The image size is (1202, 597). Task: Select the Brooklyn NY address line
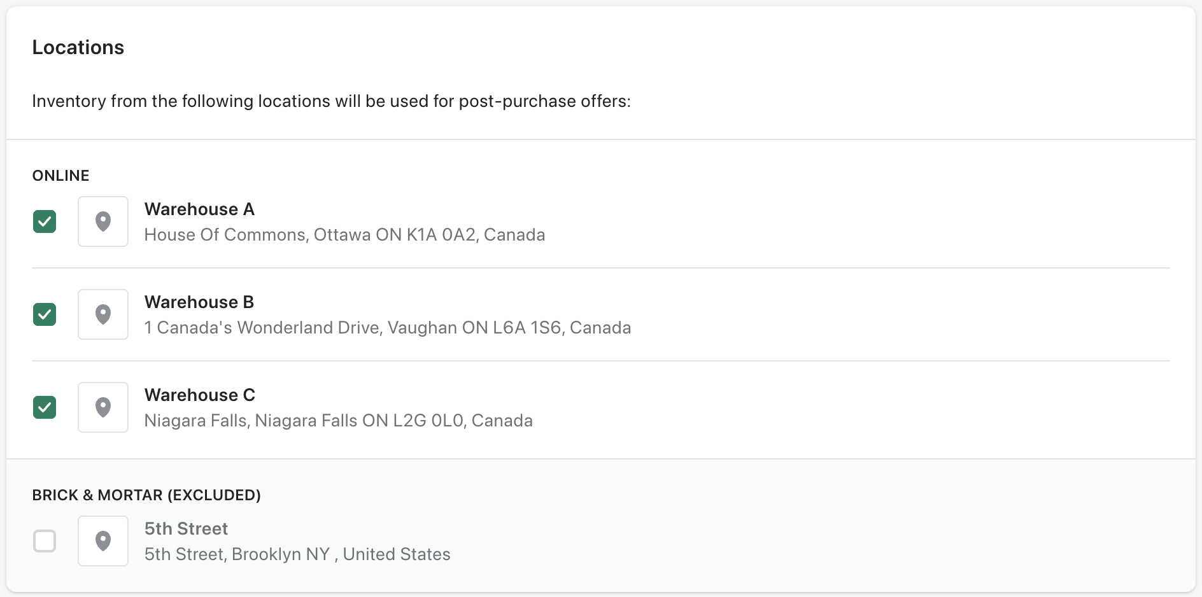click(297, 554)
